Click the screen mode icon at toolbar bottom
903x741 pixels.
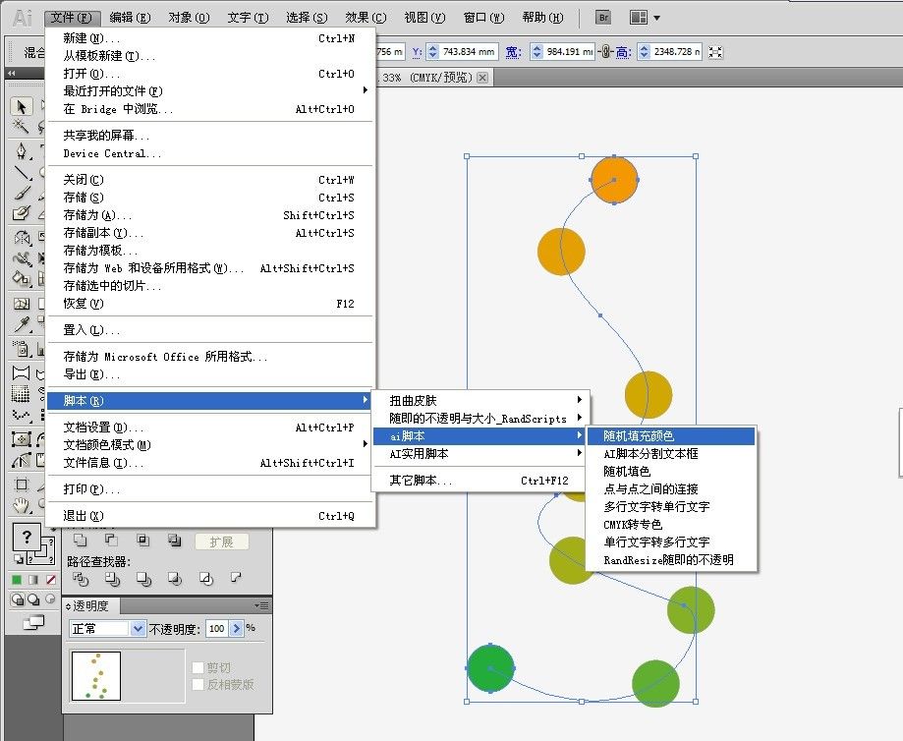tap(33, 622)
